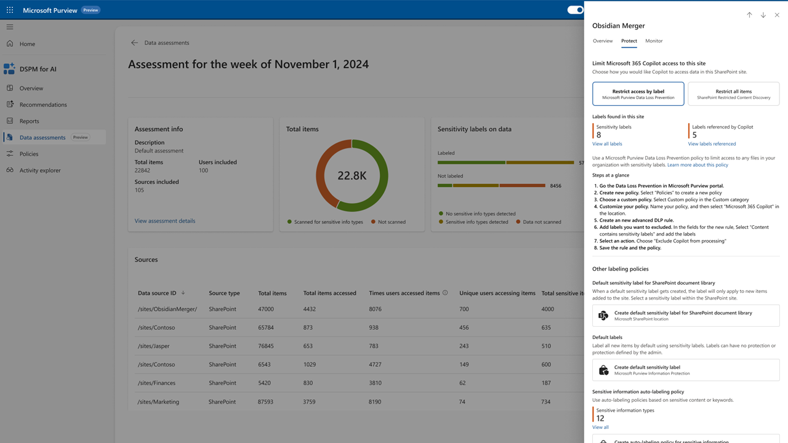788x443 pixels.
Task: Click View all under Sensitive information types
Action: tap(600, 427)
